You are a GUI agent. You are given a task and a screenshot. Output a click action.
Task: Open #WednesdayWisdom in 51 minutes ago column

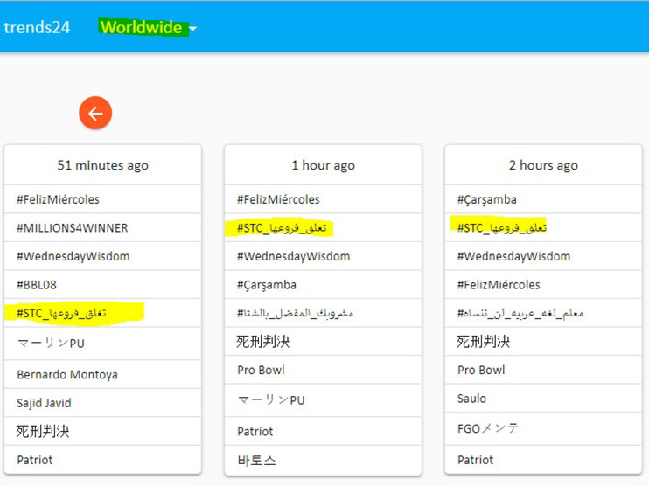pos(73,256)
